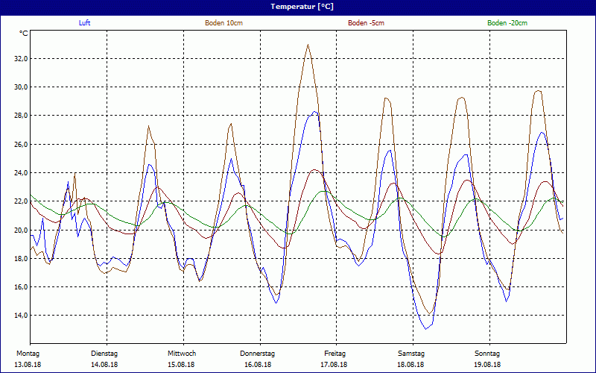
Task: Click the Samstag day label
Action: [411, 353]
